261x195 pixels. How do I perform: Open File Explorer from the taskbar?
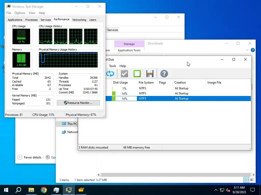(31, 190)
